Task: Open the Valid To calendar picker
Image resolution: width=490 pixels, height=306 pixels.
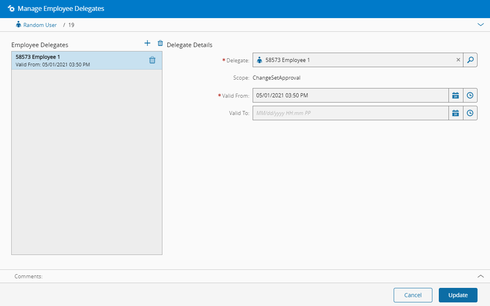Action: [456, 113]
